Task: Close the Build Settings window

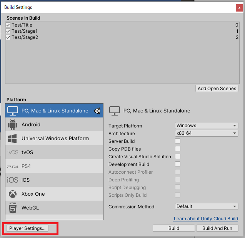Action: (239, 8)
